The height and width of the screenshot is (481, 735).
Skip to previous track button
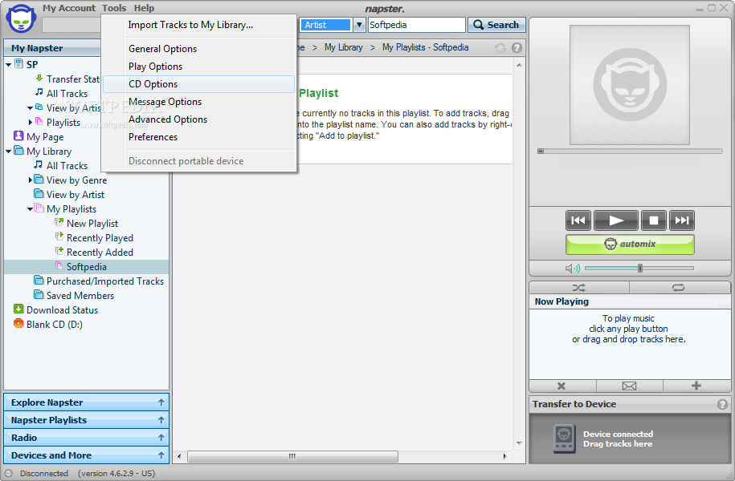(578, 220)
